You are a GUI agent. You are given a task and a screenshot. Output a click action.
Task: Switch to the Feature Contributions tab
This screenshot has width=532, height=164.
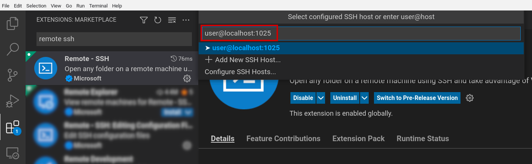(x=283, y=139)
